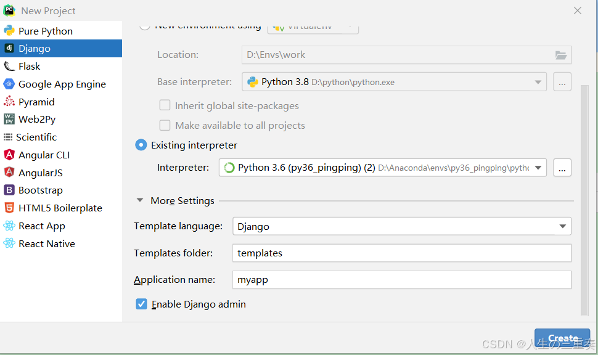This screenshot has height=355, width=598.
Task: Uncheck Enable Django admin checkbox
Action: click(142, 304)
